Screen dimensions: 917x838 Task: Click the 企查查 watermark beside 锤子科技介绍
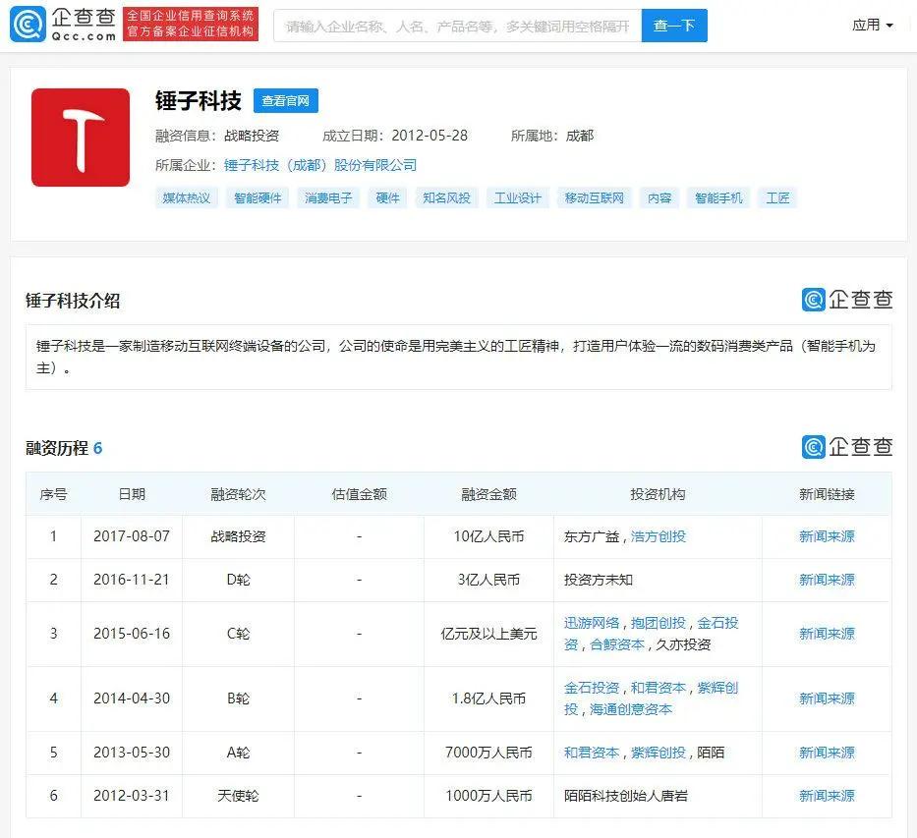coord(847,300)
